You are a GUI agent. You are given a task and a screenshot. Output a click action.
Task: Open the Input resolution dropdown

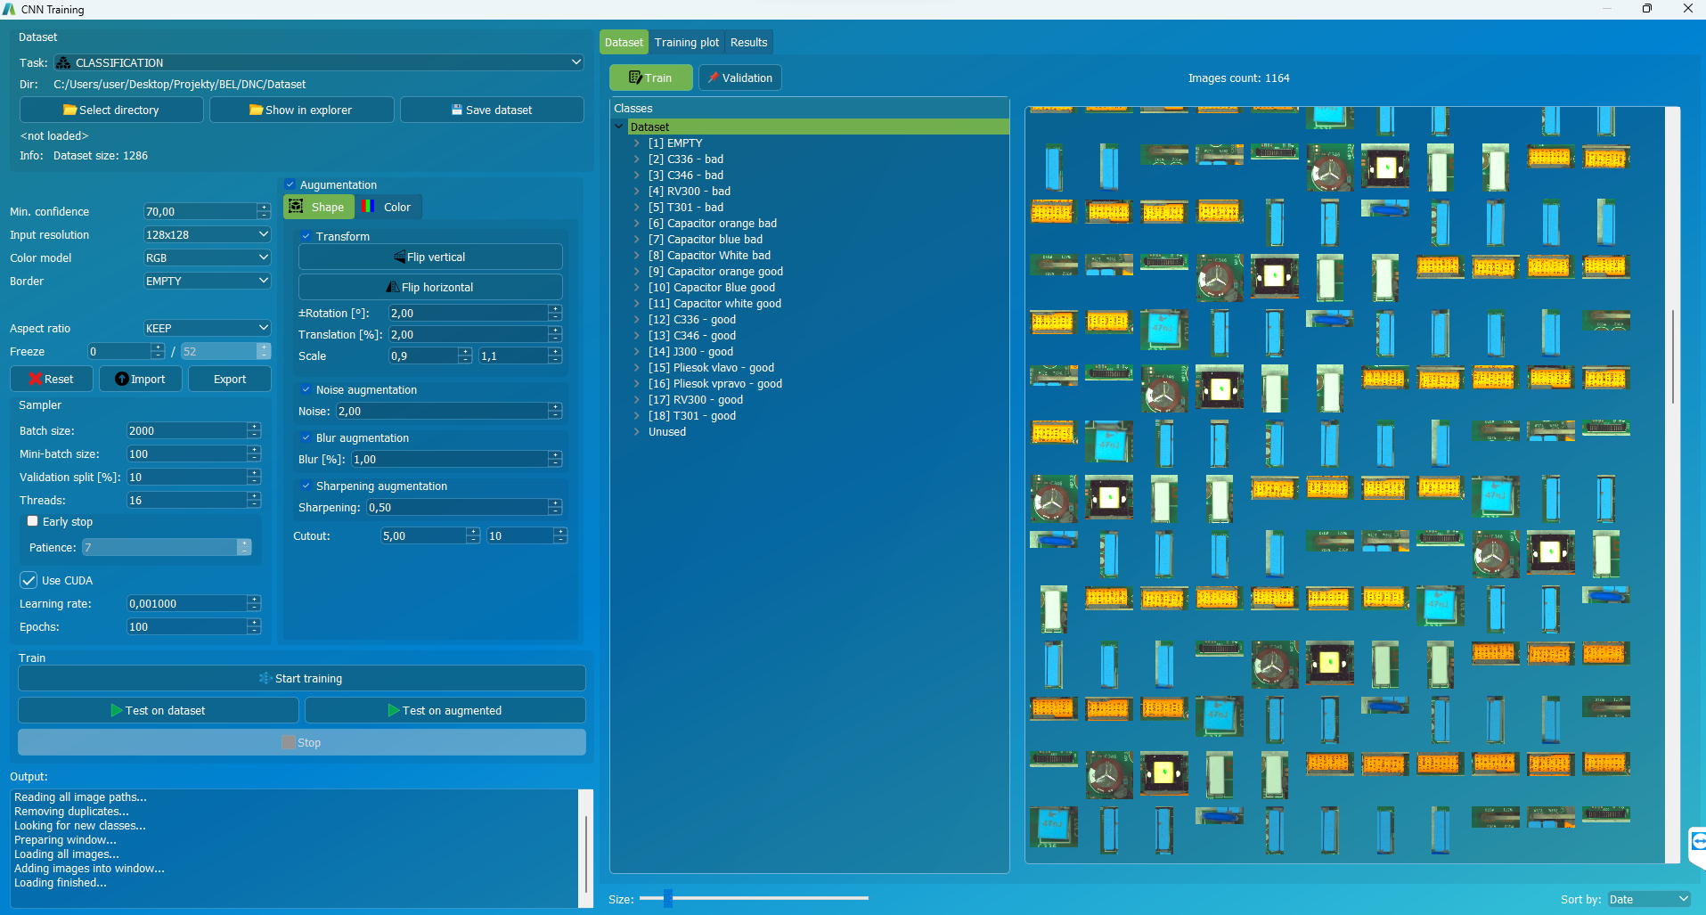pyautogui.click(x=207, y=234)
